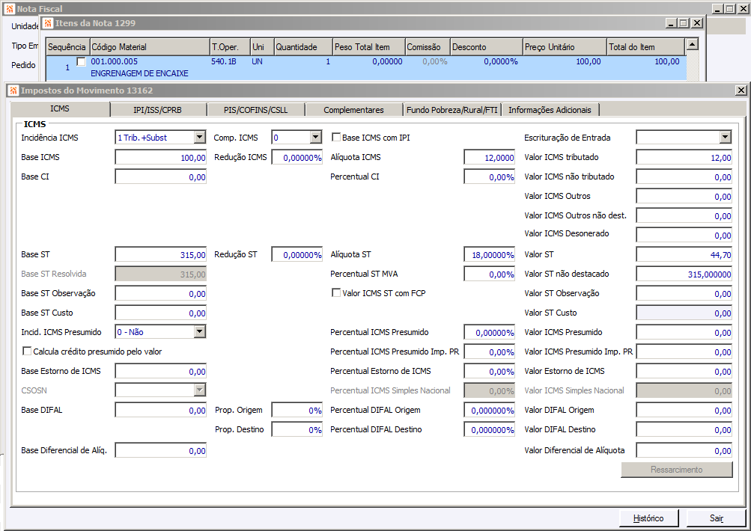Click the Histórico button
Screen dimensions: 751x531
click(x=648, y=518)
